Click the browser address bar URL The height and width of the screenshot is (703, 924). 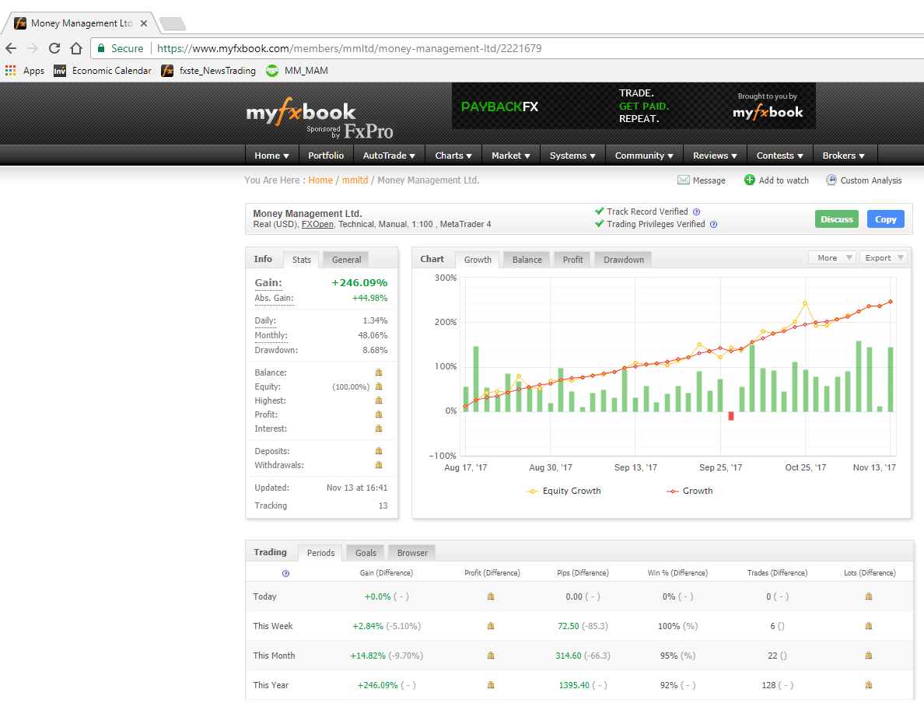349,48
